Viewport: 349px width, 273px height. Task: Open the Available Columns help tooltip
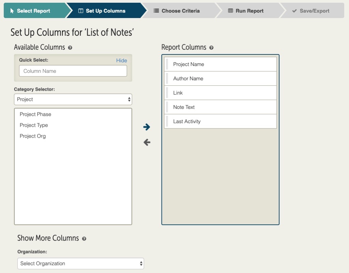[x=70, y=48]
